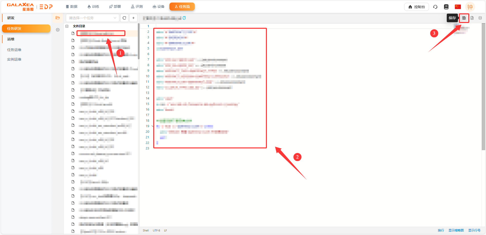Collapse the 文件目录 tree node
Viewport: 486px width, 235px height.
(67, 26)
